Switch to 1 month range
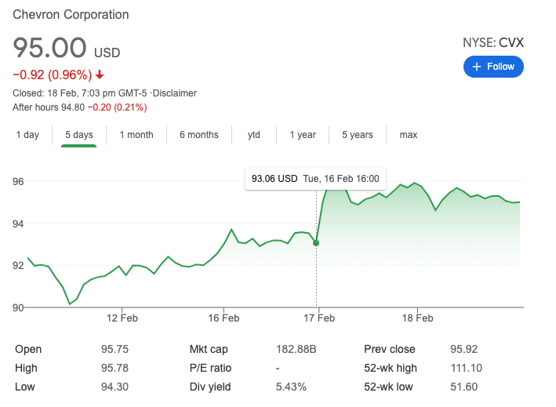This screenshot has height=407, width=556. coord(136,135)
